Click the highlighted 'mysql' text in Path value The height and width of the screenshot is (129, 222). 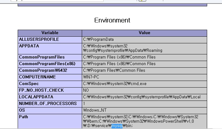tap(117, 126)
